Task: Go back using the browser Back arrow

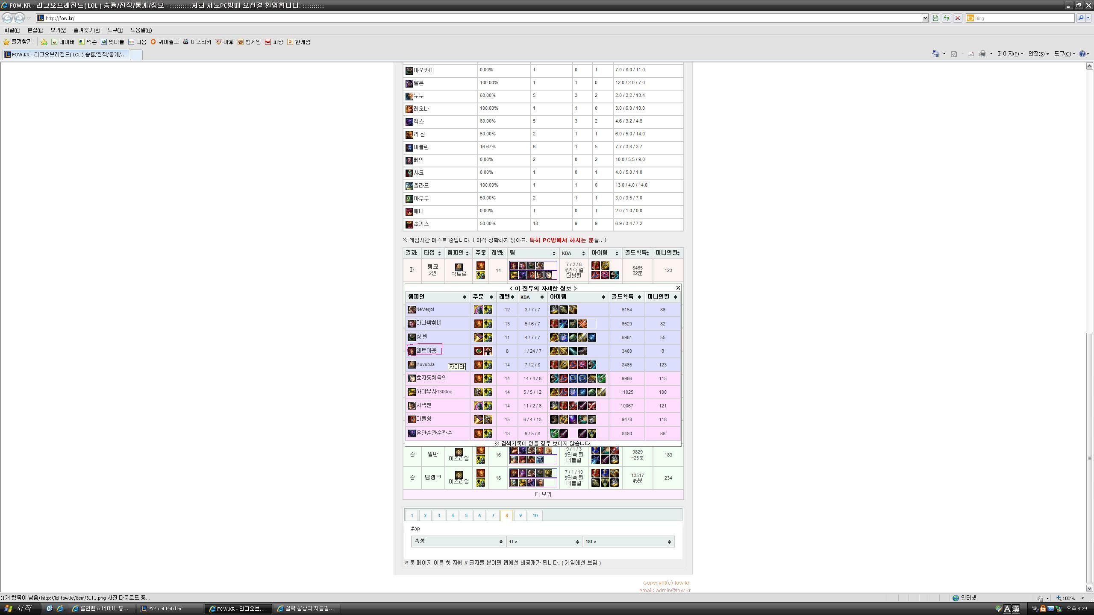Action: pyautogui.click(x=7, y=18)
